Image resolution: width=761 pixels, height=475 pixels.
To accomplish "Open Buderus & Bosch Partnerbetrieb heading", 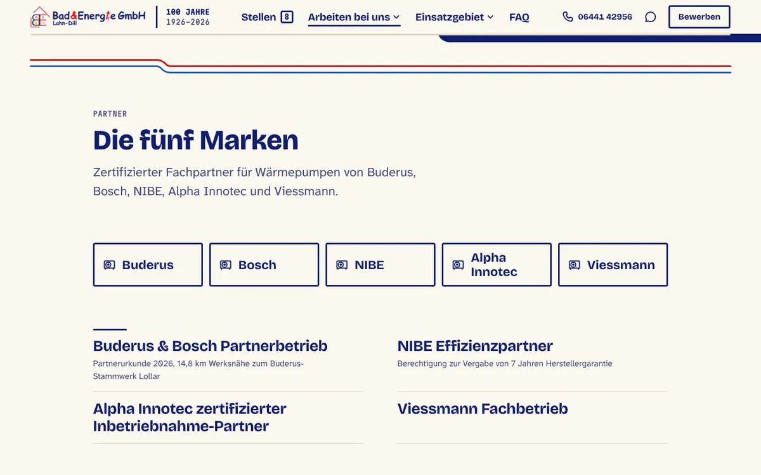I will [211, 346].
